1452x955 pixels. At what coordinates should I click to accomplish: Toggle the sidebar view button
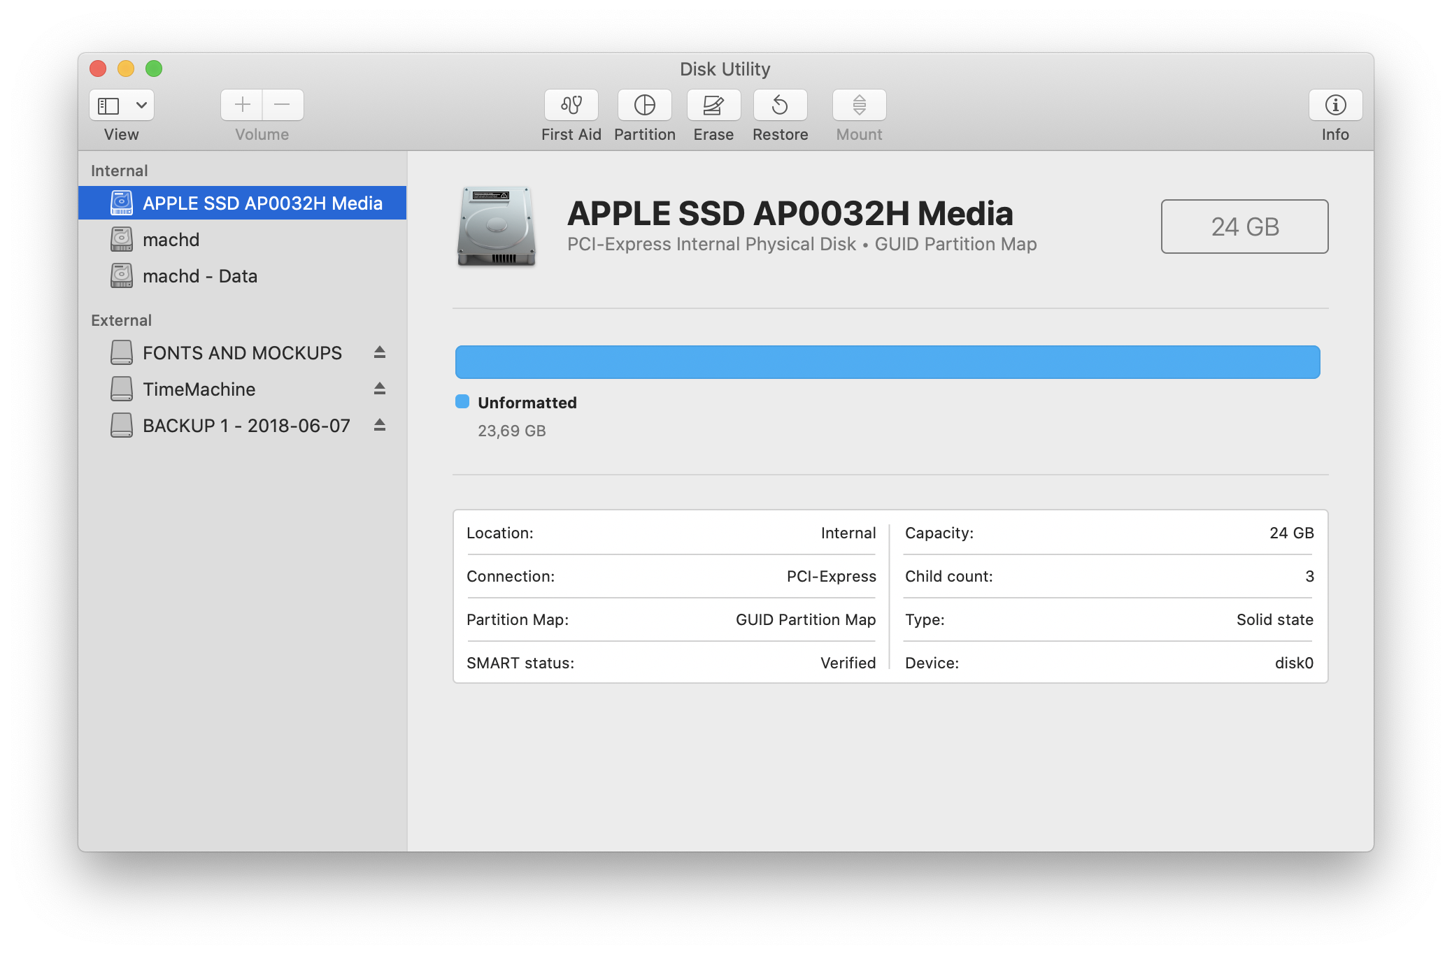pyautogui.click(x=108, y=105)
